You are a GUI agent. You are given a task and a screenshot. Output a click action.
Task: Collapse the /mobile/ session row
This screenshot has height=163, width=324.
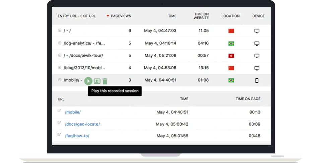pyautogui.click(x=60, y=80)
